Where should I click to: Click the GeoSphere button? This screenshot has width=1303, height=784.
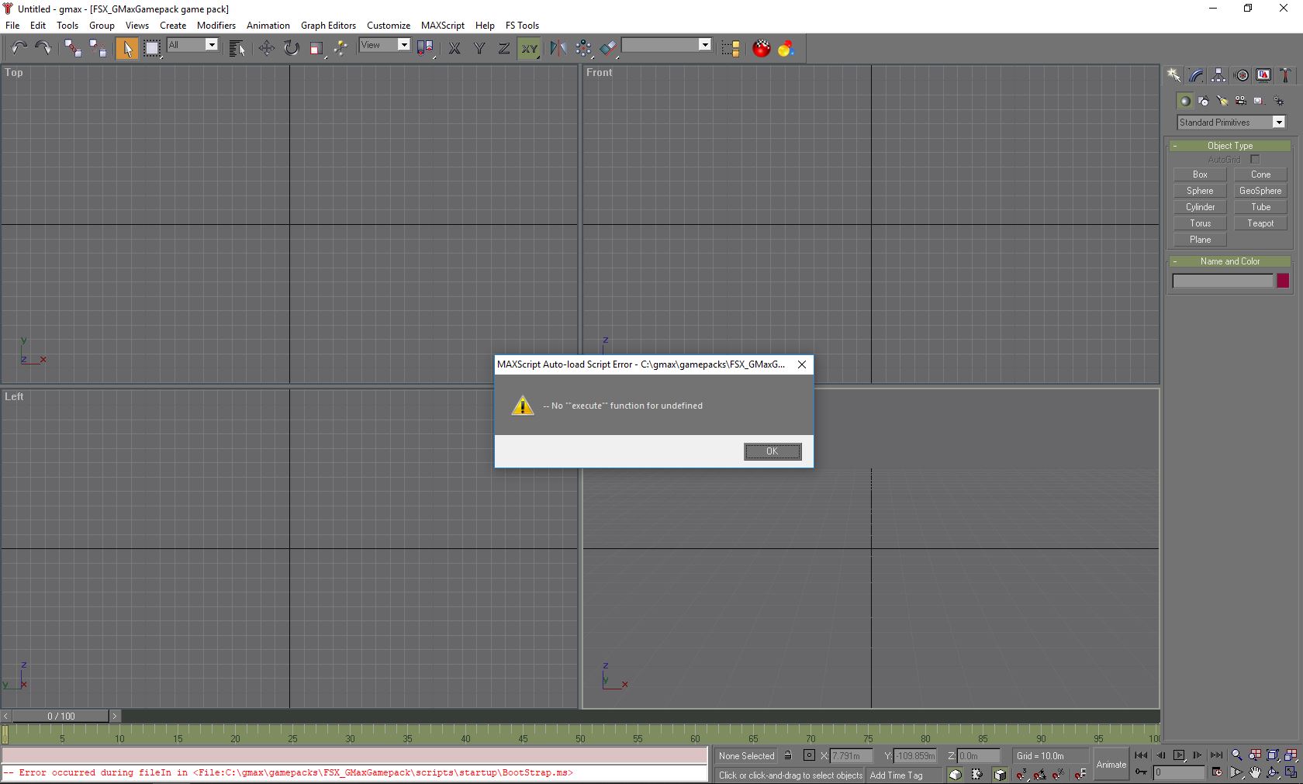[x=1260, y=191]
